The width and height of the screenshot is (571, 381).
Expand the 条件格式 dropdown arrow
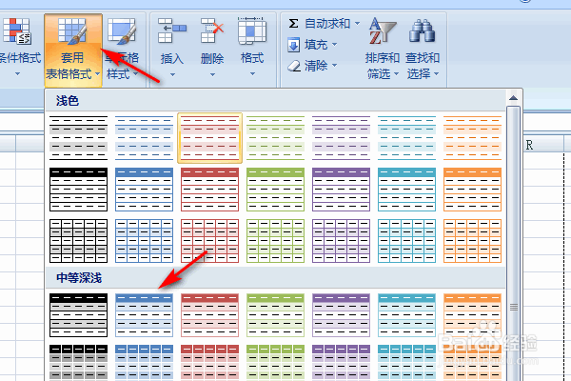17,74
